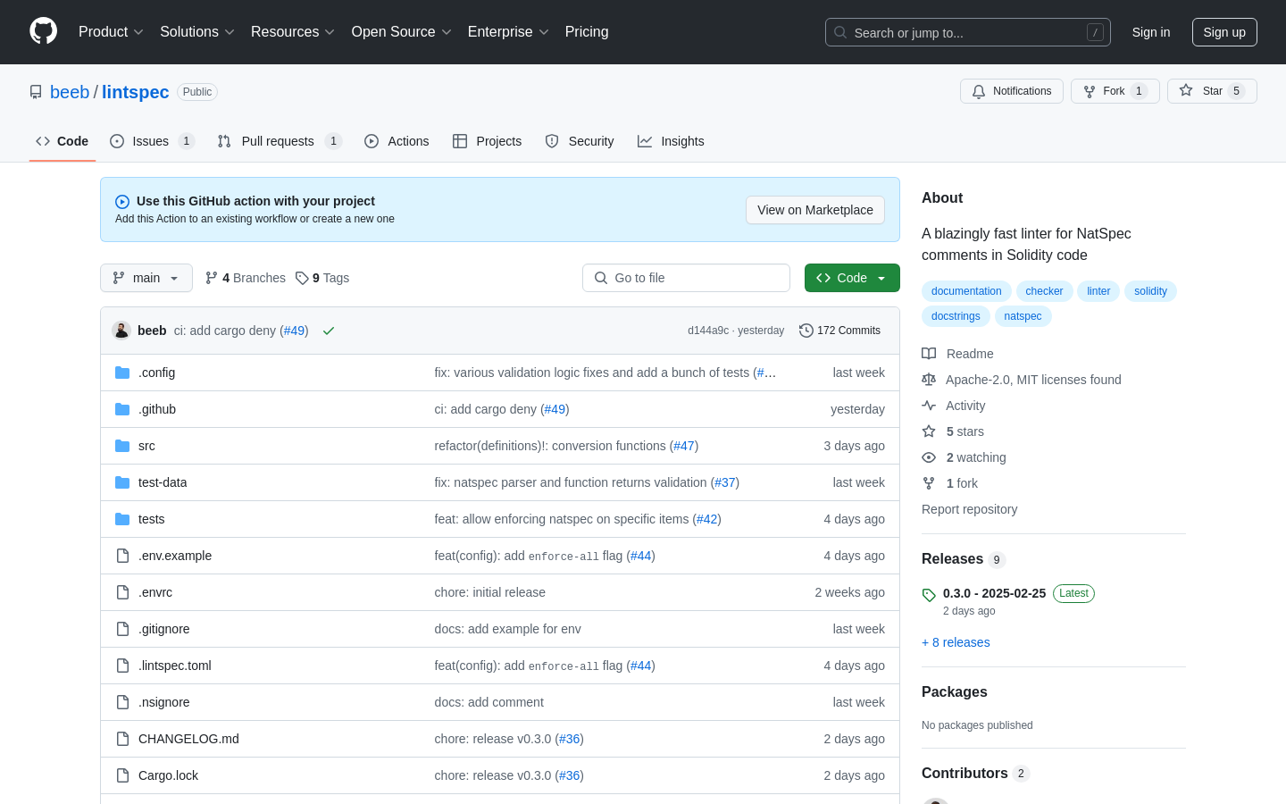The width and height of the screenshot is (1286, 804).
Task: Click Report repository link
Action: coord(969,509)
